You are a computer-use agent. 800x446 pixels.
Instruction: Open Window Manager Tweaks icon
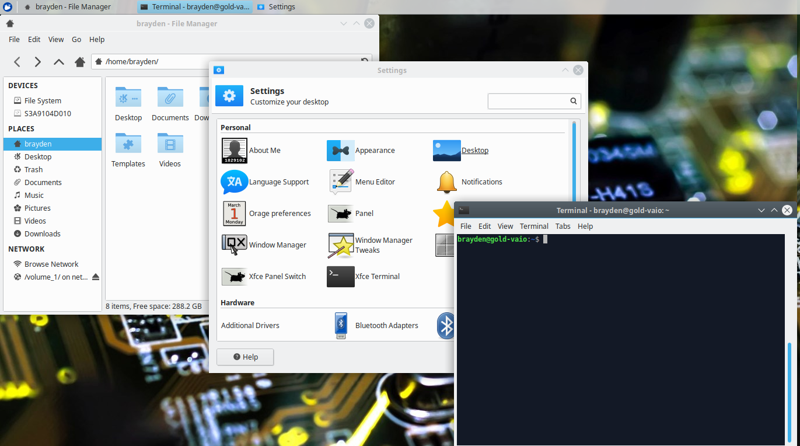[341, 245]
